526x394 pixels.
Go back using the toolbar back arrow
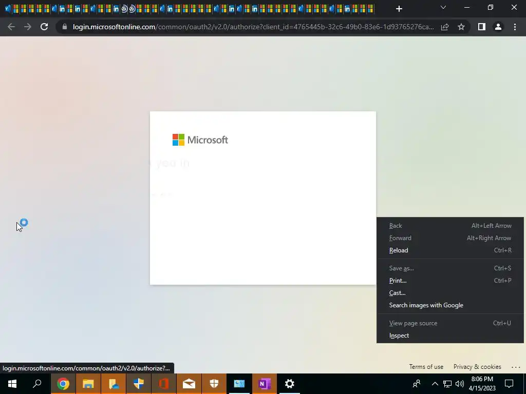(x=11, y=27)
